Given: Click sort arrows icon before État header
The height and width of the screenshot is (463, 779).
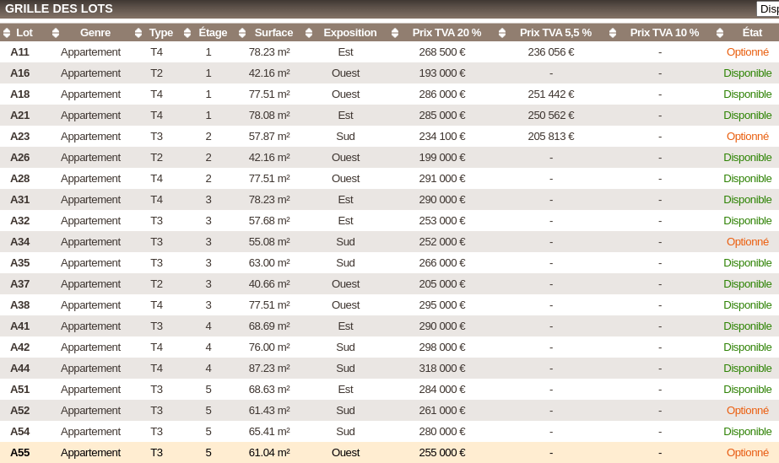Looking at the screenshot, I should (720, 33).
